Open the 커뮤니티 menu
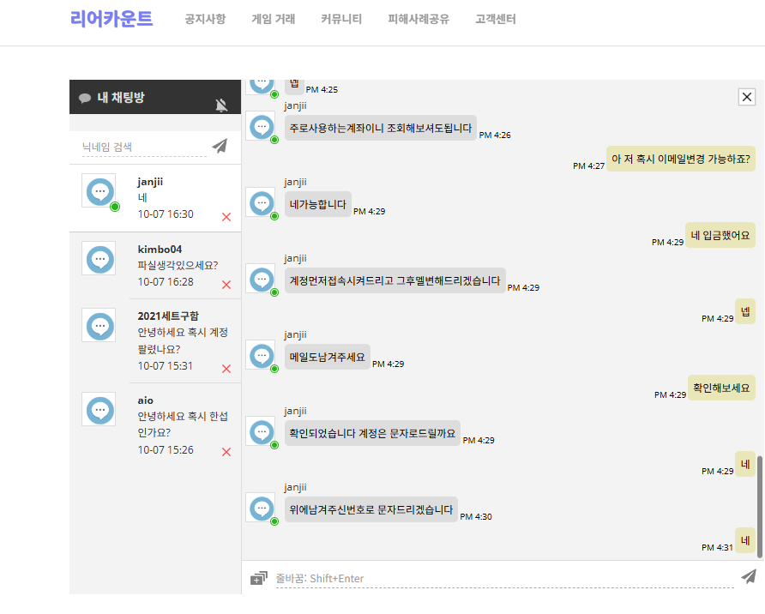 coord(341,19)
